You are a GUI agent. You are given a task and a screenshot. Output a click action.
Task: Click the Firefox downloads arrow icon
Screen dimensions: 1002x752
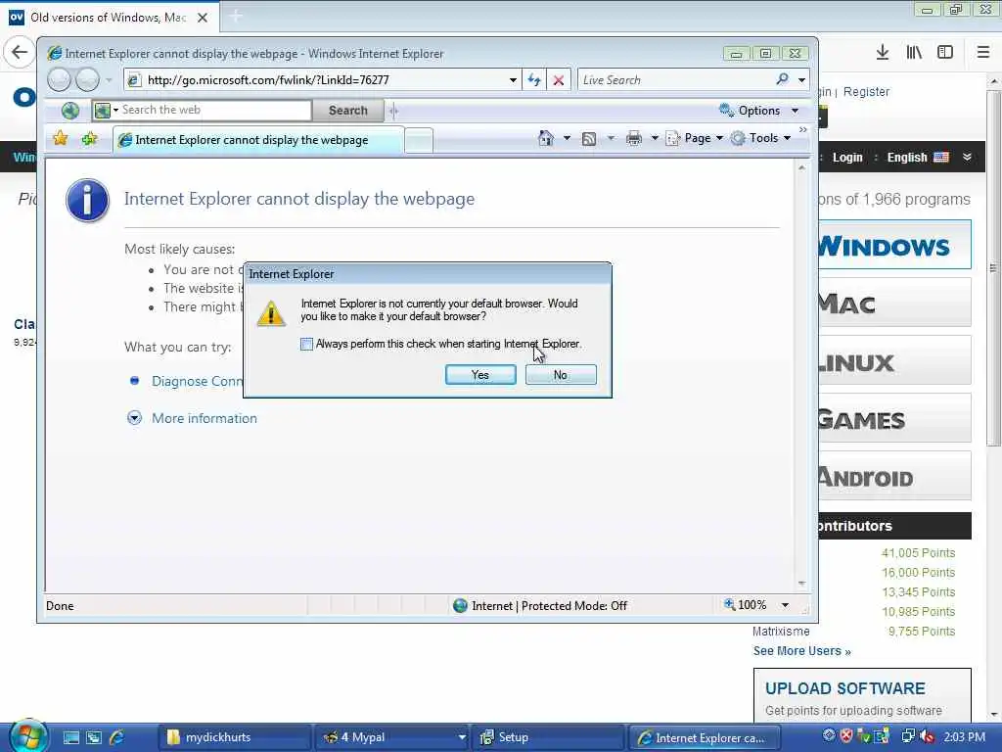point(883,53)
